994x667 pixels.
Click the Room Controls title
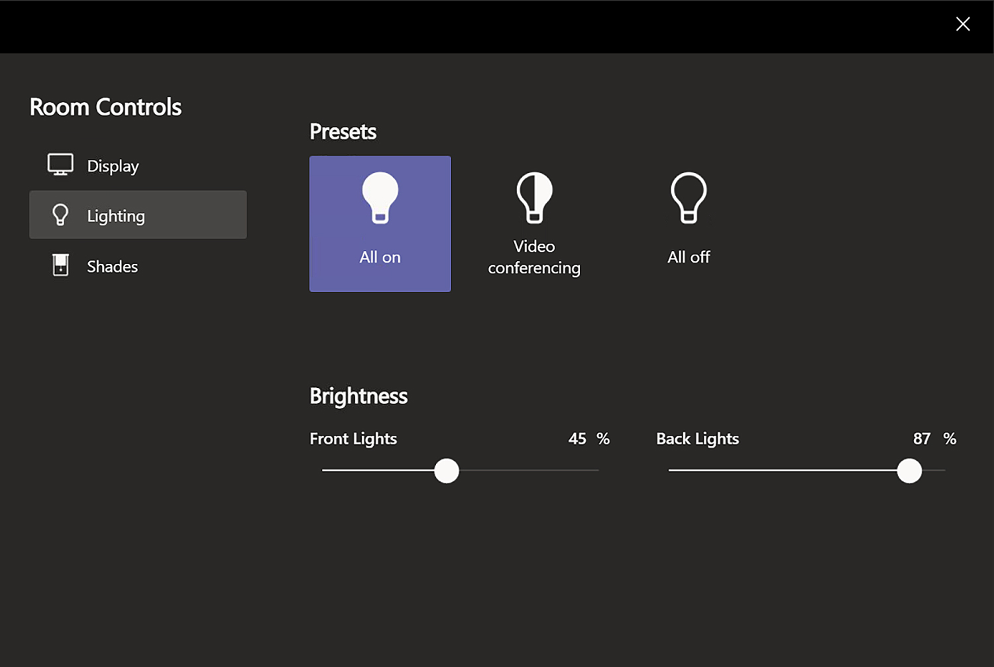(105, 107)
